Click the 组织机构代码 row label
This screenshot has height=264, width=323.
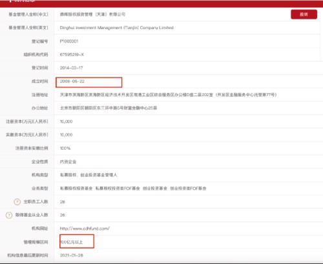click(36, 55)
